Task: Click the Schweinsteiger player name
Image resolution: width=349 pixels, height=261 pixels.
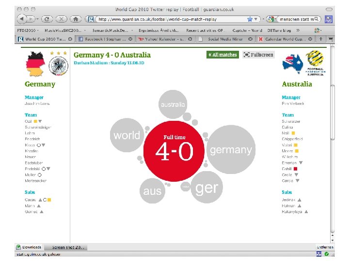Action: pyautogui.click(x=38, y=128)
